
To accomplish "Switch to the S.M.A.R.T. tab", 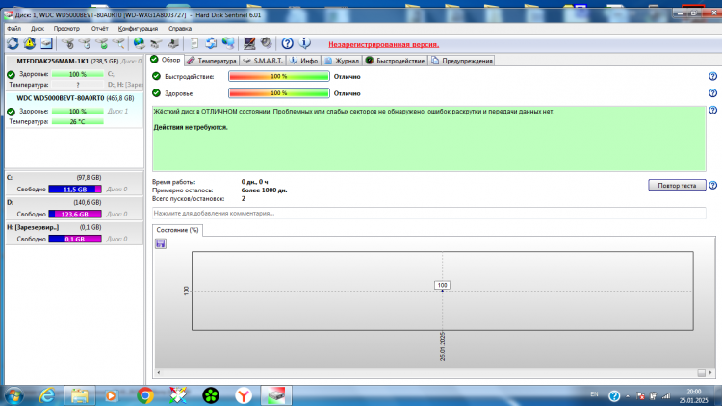I will coord(263,61).
